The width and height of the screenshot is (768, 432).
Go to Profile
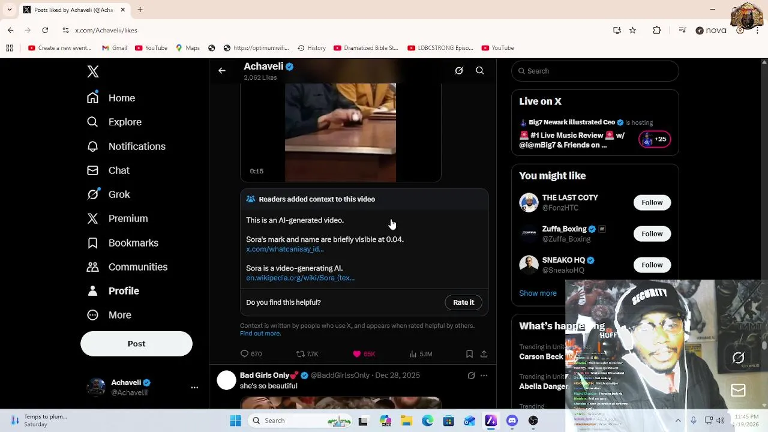(x=113, y=291)
